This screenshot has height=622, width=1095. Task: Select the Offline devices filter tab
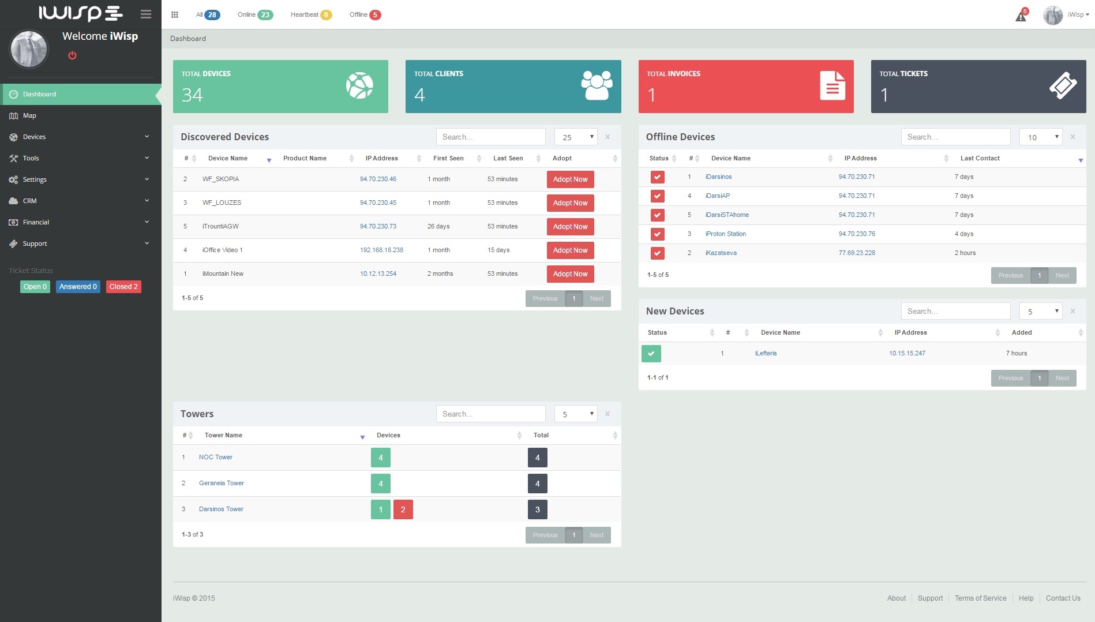[x=365, y=15]
